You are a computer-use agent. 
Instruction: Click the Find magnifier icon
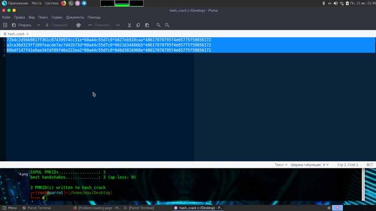(x=158, y=25)
